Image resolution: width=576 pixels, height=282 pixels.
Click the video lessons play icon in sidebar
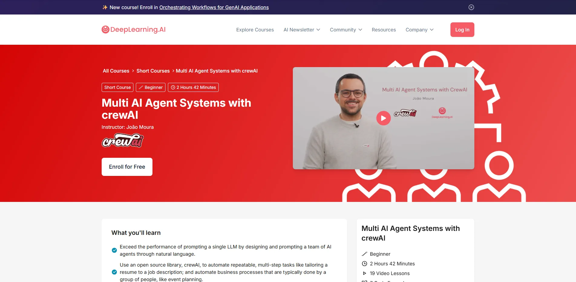click(x=365, y=273)
